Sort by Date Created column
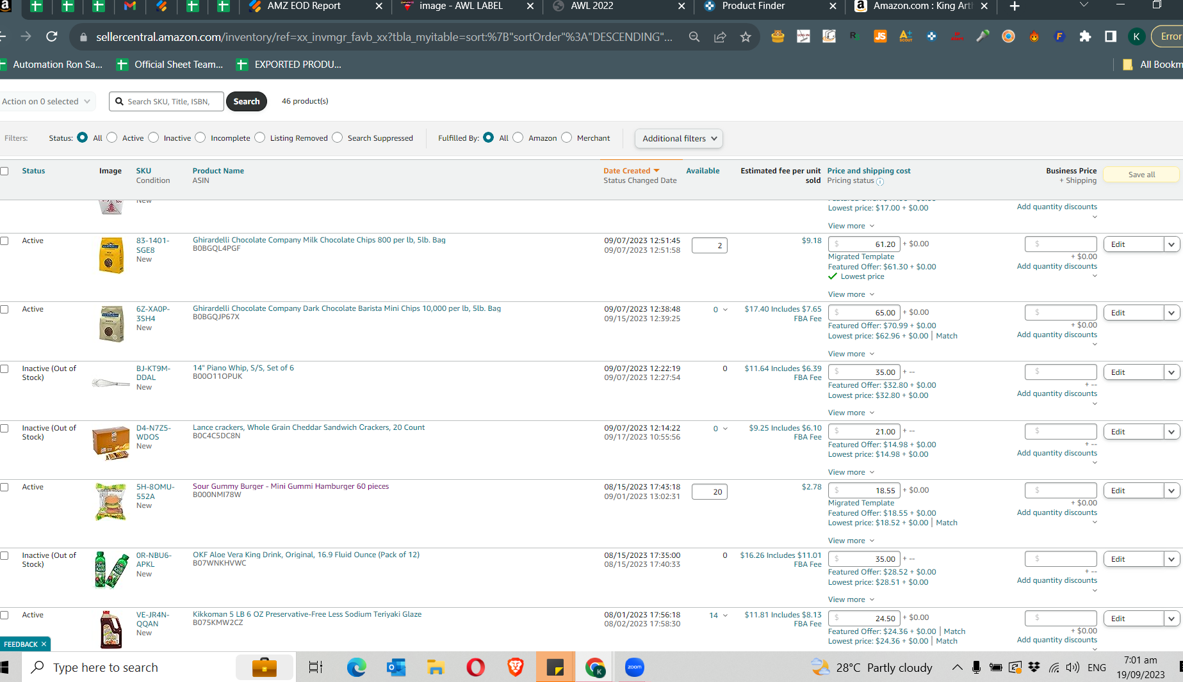The width and height of the screenshot is (1183, 682). [x=631, y=171]
